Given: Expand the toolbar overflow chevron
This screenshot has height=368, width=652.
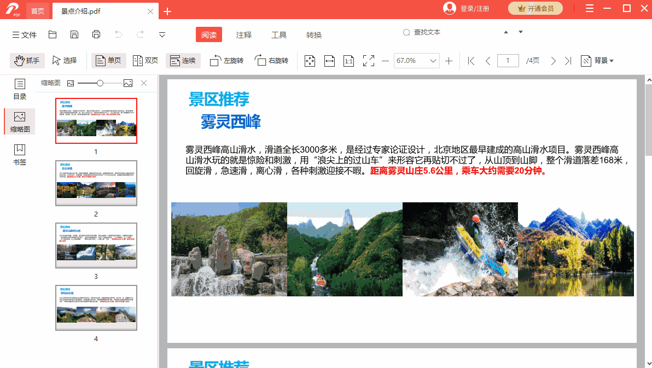Looking at the screenshot, I should click(x=162, y=34).
